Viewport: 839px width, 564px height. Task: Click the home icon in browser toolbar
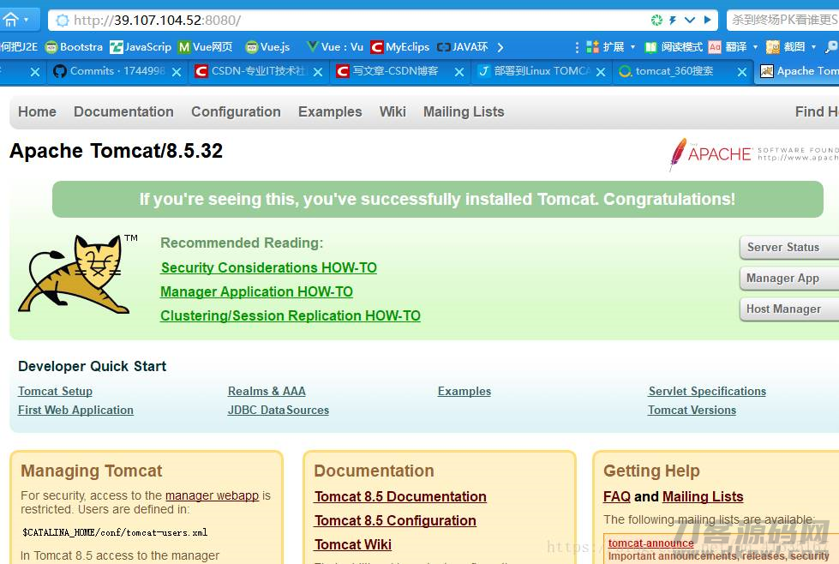coord(10,20)
